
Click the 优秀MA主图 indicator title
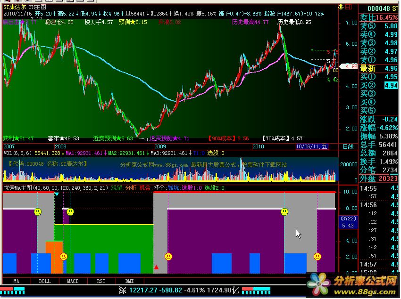pyautogui.click(x=17, y=188)
